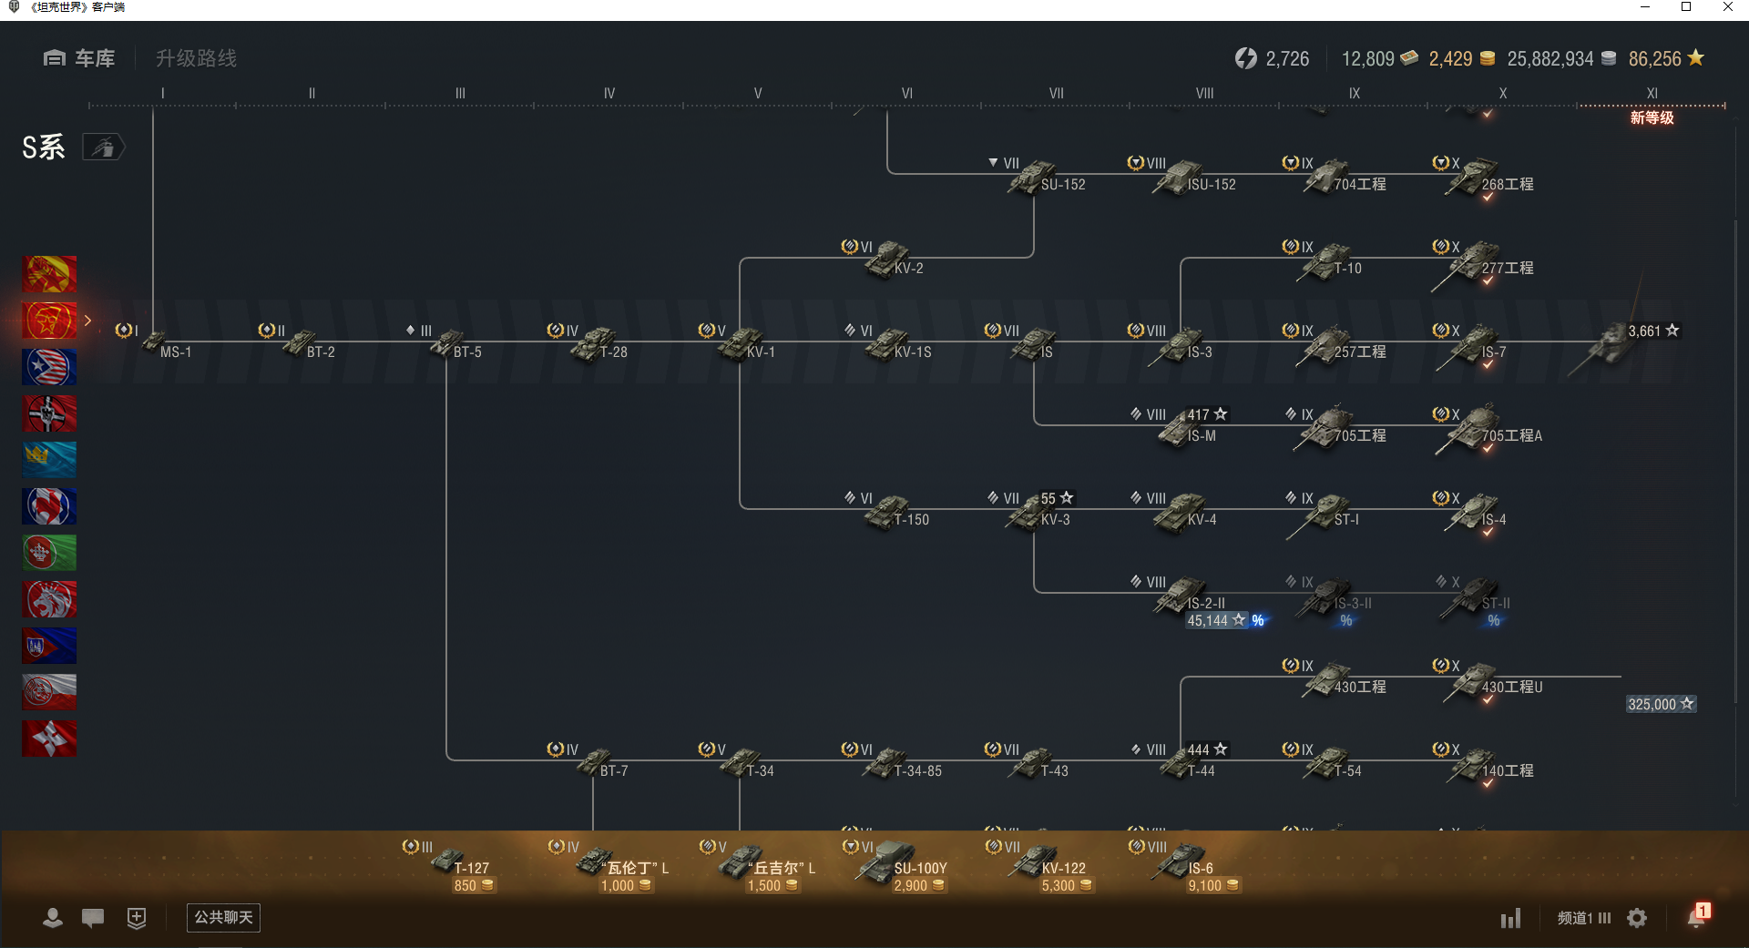The width and height of the screenshot is (1749, 948).
Task: Click the 325,000 experience cost label
Action: coord(1661,704)
